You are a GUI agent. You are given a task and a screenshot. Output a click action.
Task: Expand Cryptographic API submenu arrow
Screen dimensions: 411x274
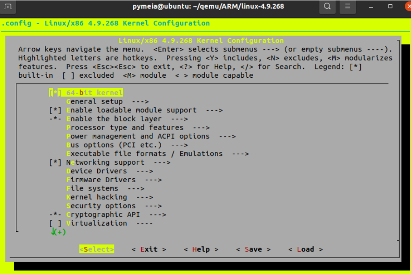click(x=158, y=215)
